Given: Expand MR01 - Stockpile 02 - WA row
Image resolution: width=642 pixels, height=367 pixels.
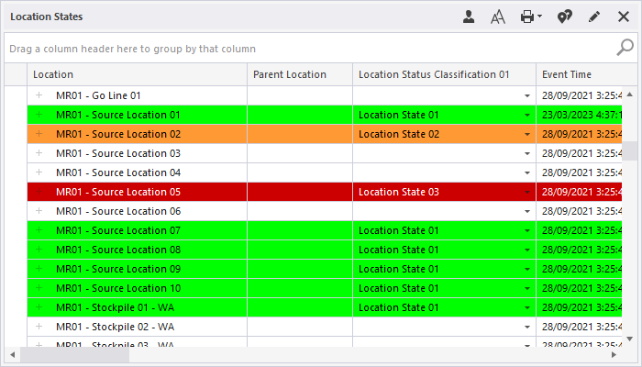Looking at the screenshot, I should click(x=39, y=327).
